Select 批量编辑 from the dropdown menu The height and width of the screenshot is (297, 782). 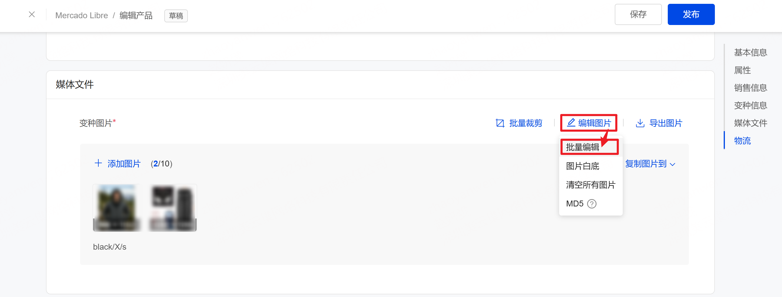(x=583, y=147)
